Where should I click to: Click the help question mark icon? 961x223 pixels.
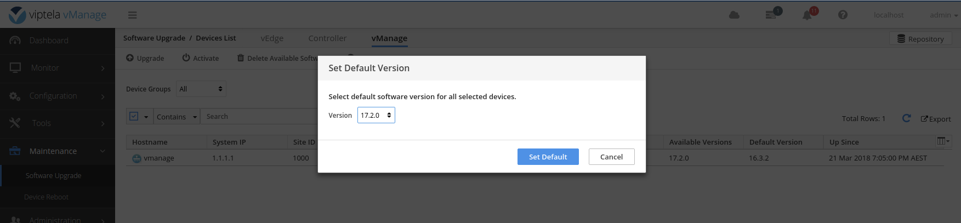click(x=843, y=15)
